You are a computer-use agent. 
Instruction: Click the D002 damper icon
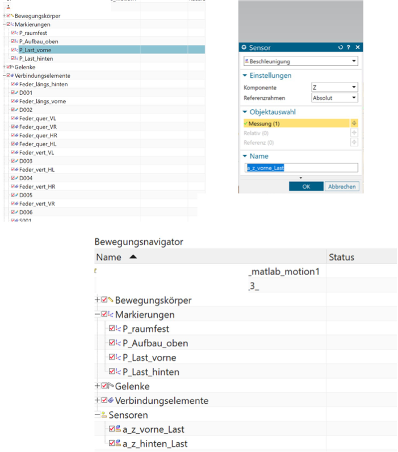click(x=16, y=110)
